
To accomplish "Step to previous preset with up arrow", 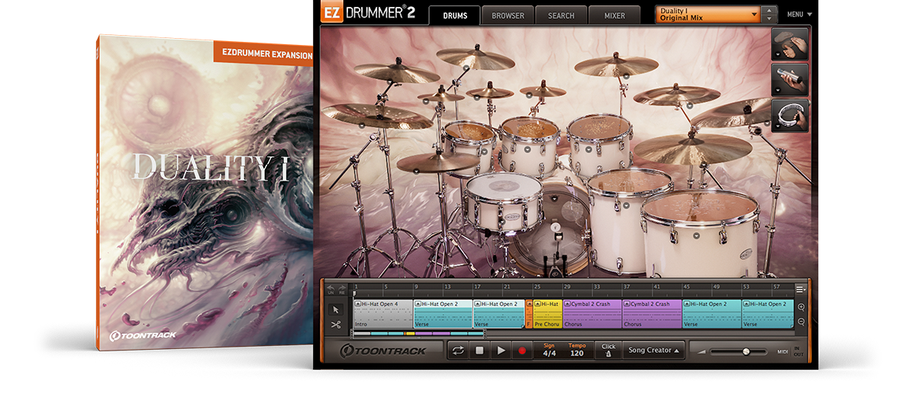I will point(769,11).
